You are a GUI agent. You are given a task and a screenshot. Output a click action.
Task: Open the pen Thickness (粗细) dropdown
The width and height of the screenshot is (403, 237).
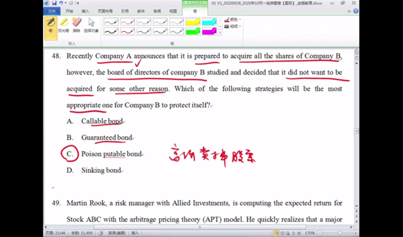click(233, 26)
